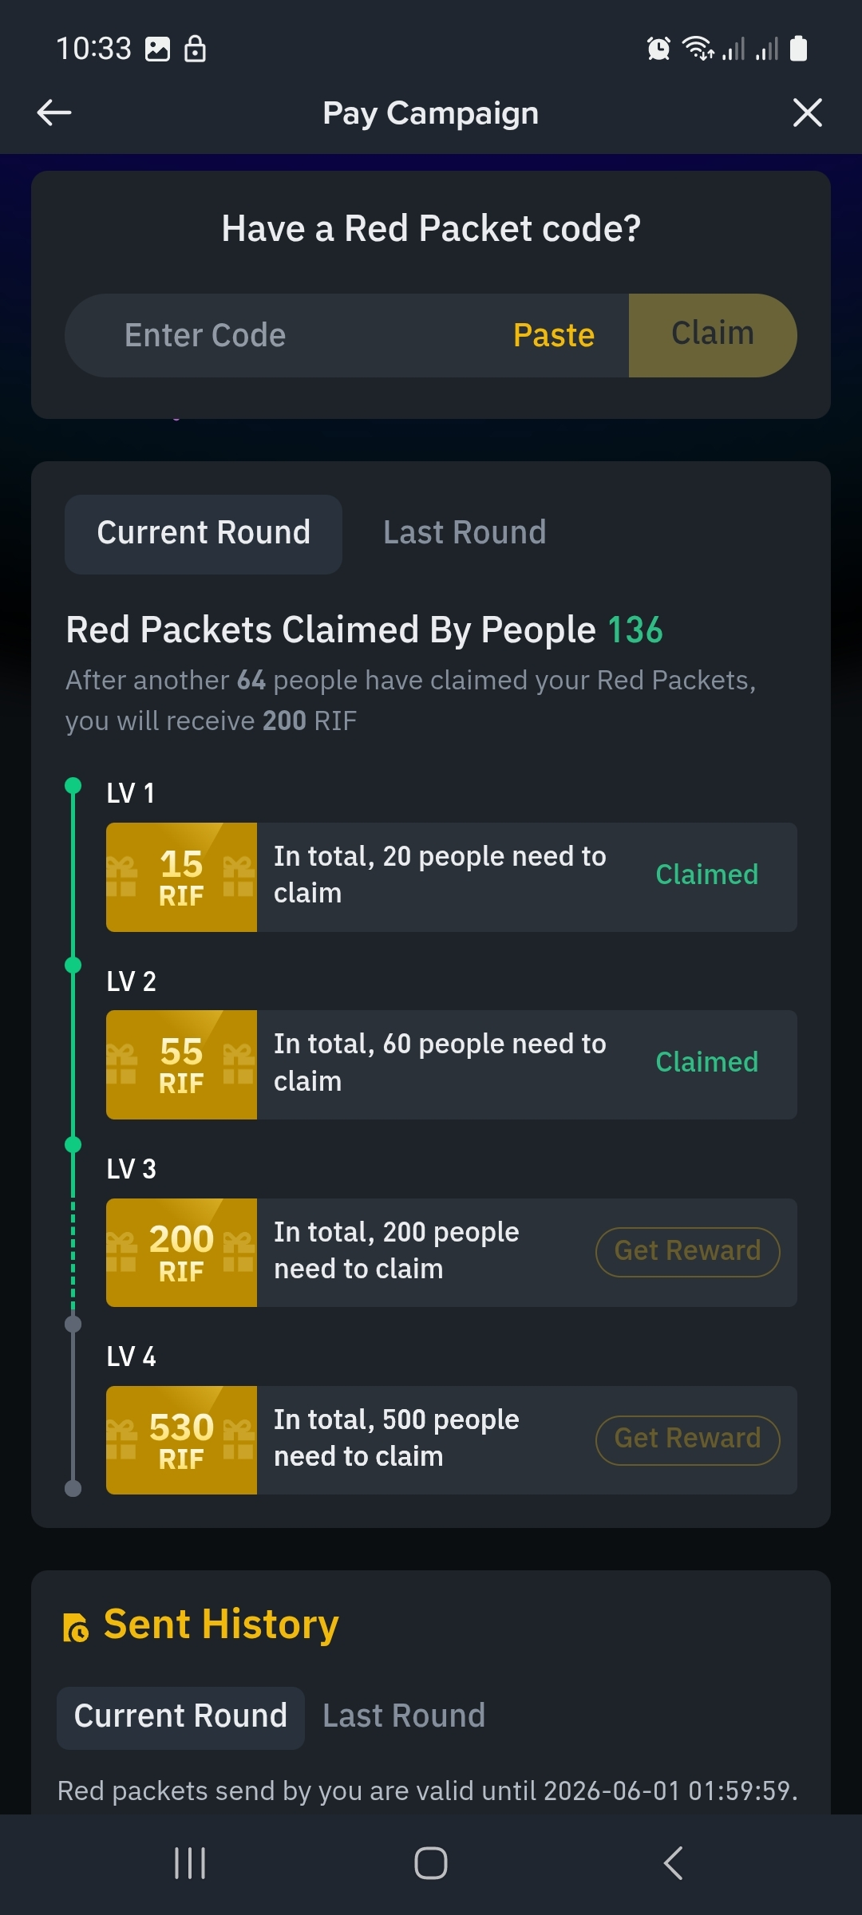Get Reward for LV 4

click(x=687, y=1440)
